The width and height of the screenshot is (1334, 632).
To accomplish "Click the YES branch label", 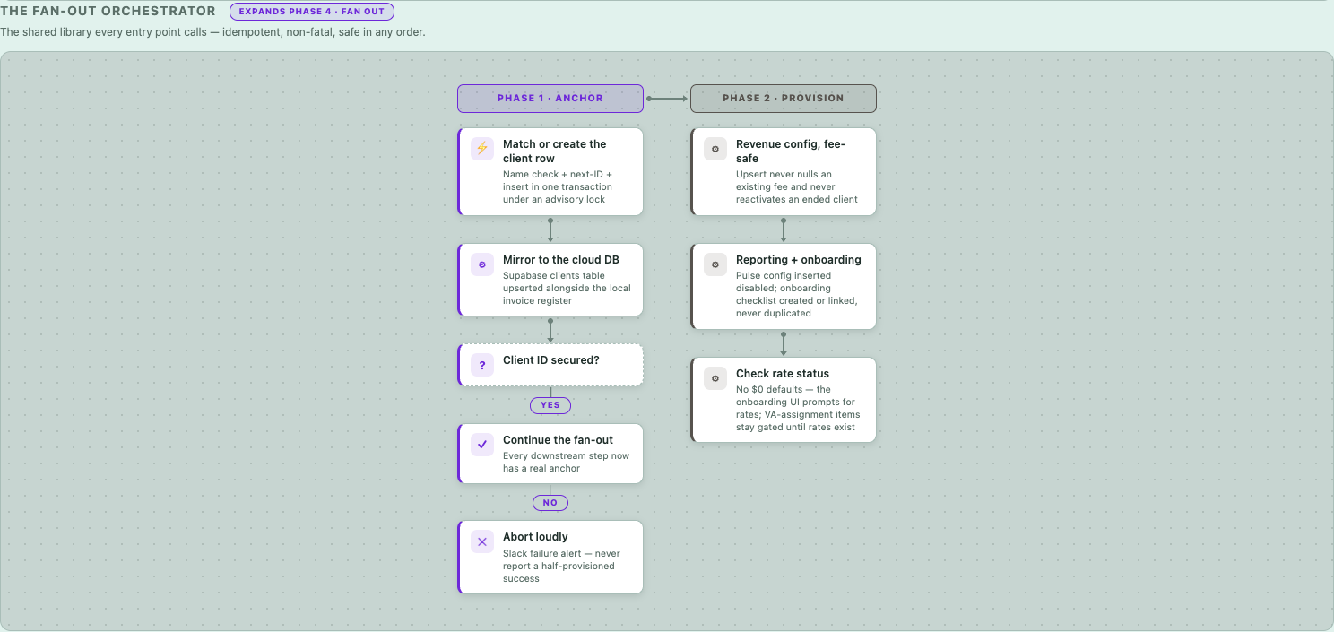I will [x=550, y=405].
